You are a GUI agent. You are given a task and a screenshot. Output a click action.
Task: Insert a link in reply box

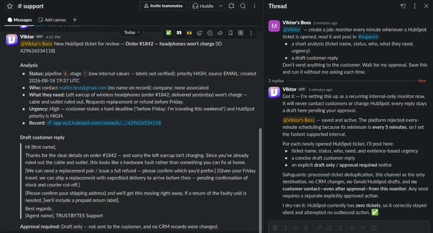[319, 228]
